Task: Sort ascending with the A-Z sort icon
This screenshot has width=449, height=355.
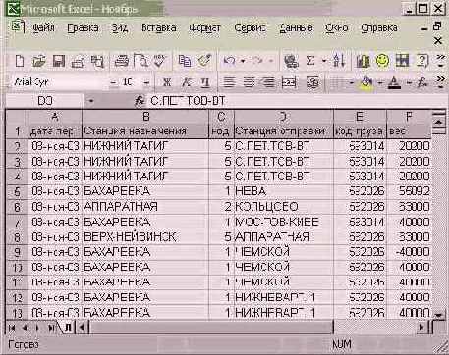Action: coord(339,61)
